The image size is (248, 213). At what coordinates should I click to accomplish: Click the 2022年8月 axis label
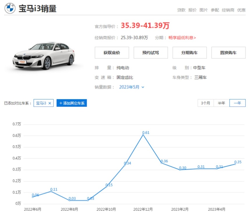(x=70, y=210)
